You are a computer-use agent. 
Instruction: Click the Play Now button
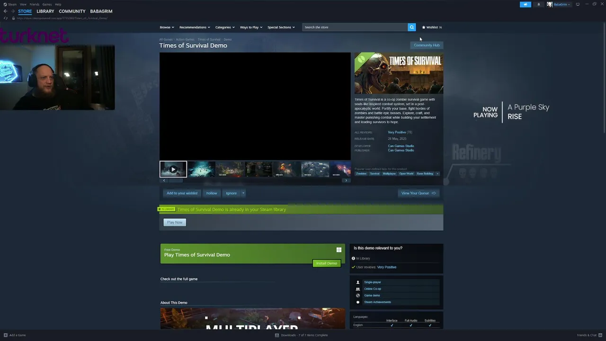175,222
